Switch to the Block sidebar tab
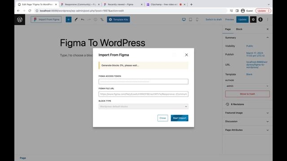Screen dimensions: 287x161 pyautogui.click(x=239, y=29)
